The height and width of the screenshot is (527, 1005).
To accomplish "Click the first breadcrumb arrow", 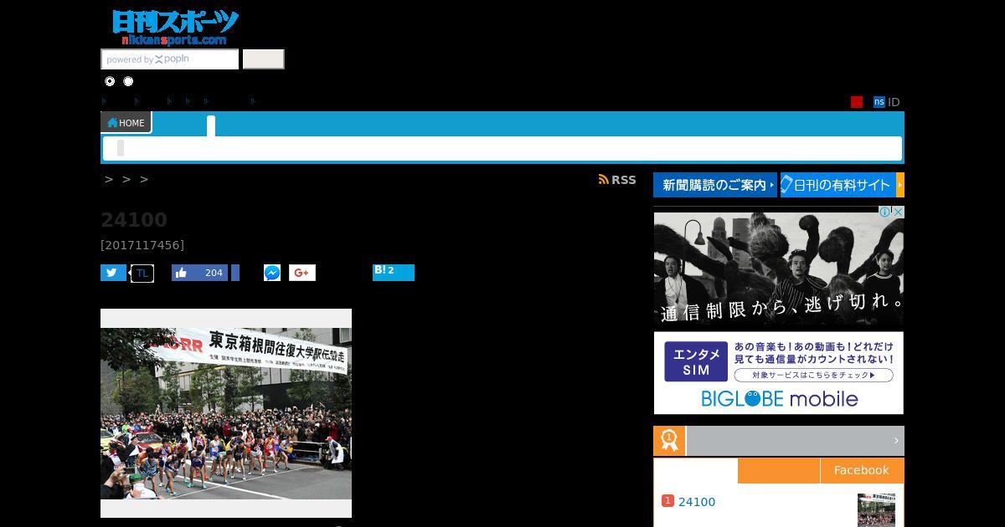I will [x=109, y=179].
